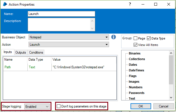
Task: Toggle the Page group checkbox
Action: (x=135, y=38)
